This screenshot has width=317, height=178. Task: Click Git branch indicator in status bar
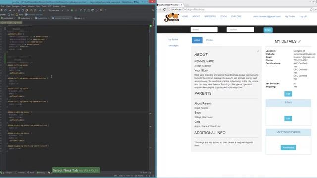click(139, 176)
